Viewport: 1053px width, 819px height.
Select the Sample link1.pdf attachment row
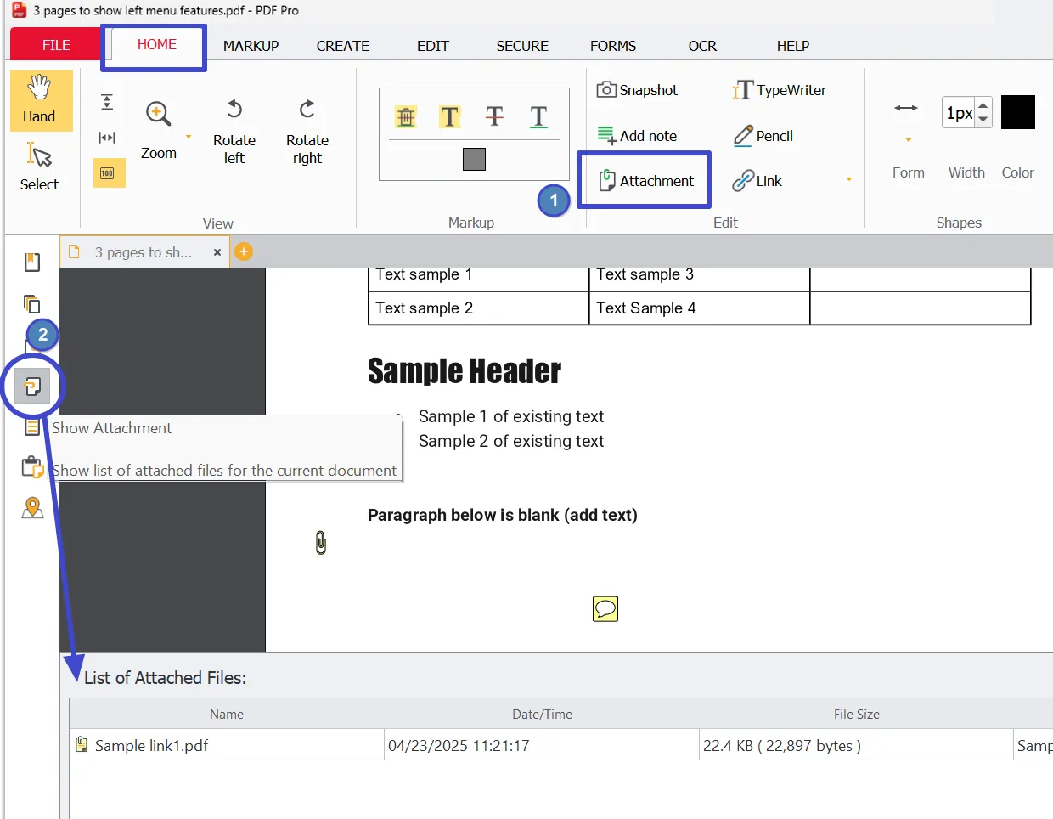560,745
